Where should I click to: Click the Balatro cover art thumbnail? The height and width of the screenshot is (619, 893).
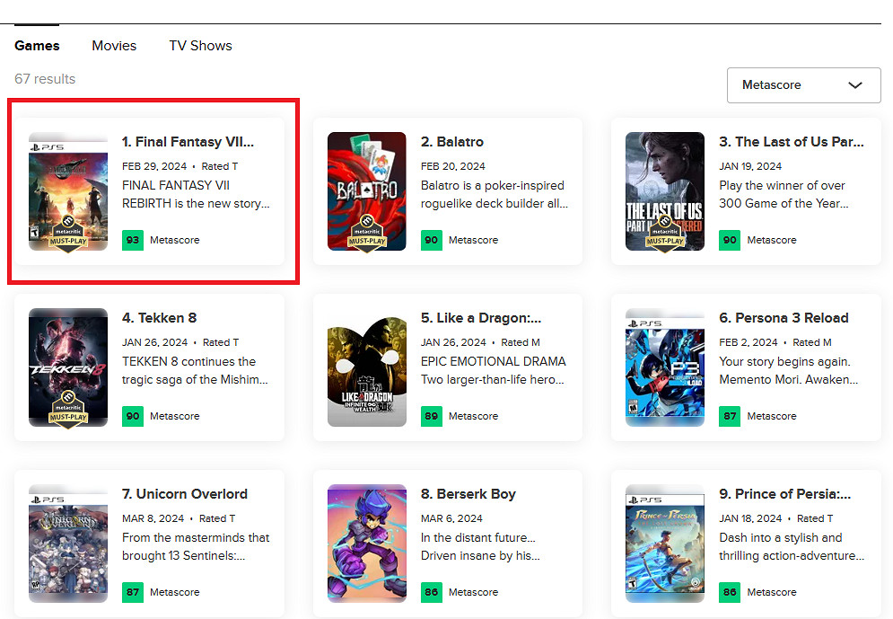pyautogui.click(x=367, y=191)
